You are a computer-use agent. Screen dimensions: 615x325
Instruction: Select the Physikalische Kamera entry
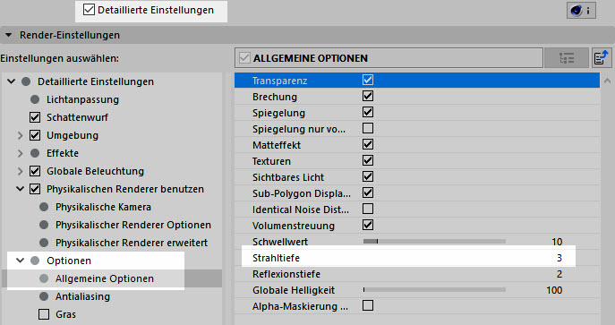click(103, 207)
